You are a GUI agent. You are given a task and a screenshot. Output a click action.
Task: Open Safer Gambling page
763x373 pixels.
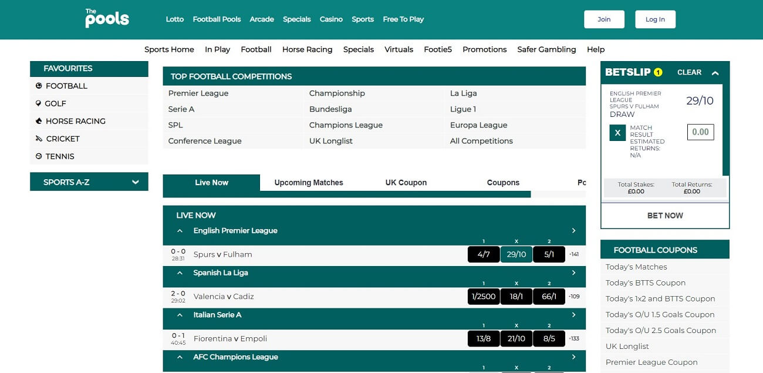(x=546, y=50)
